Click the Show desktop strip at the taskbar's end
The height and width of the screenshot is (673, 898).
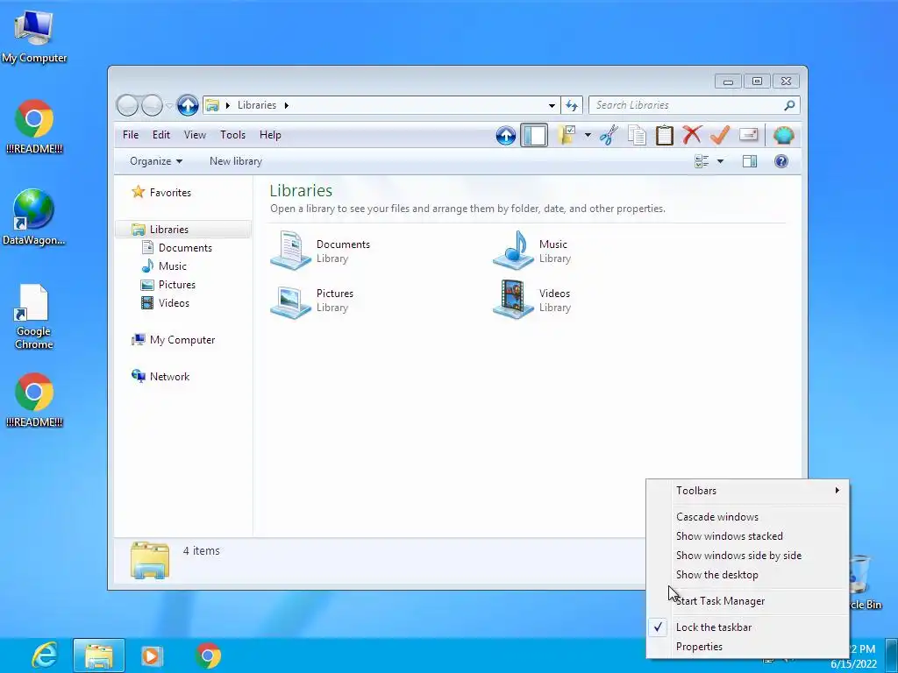[x=892, y=655]
